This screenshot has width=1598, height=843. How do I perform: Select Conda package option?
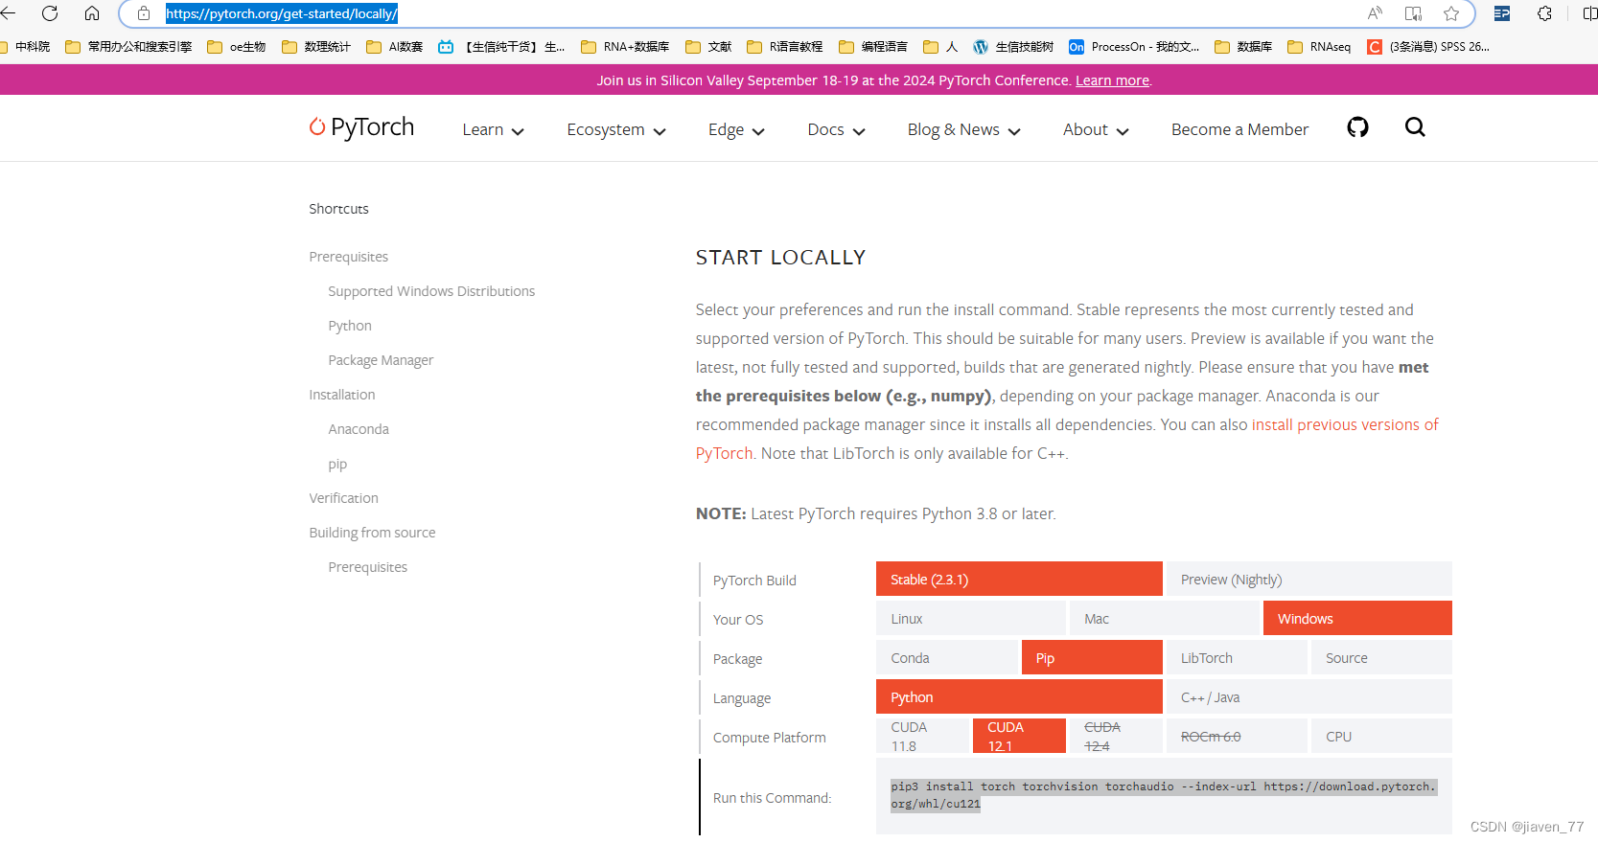pyautogui.click(x=947, y=657)
